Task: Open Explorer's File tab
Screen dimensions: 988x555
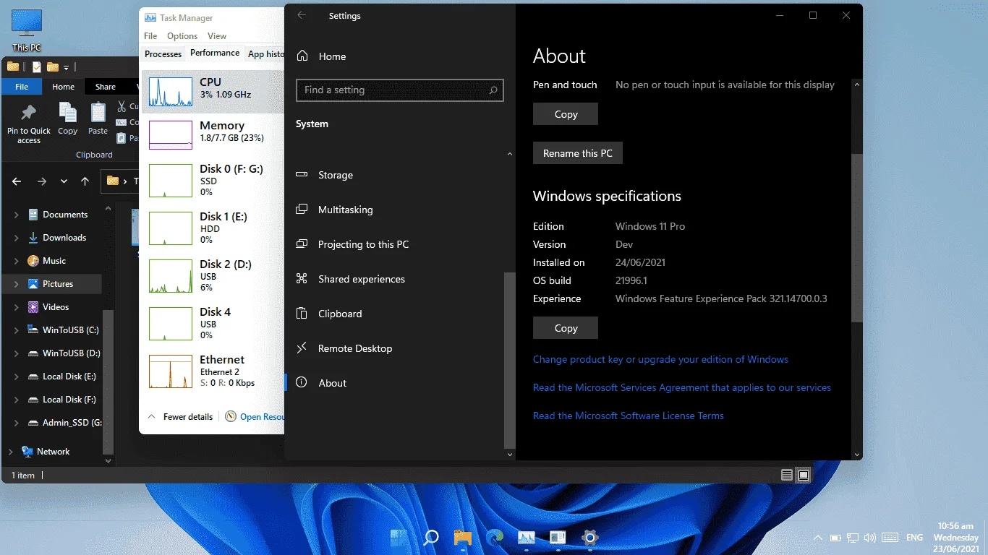Action: click(22, 87)
